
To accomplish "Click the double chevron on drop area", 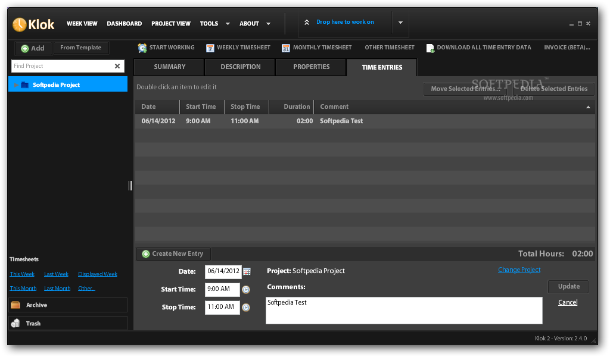I will pyautogui.click(x=307, y=22).
